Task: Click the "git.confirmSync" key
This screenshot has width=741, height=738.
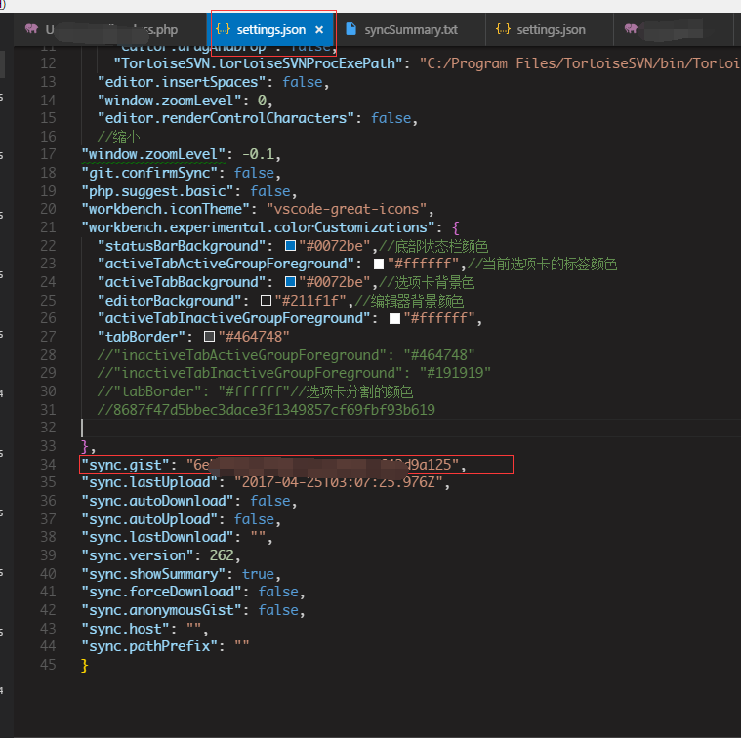Action: tap(149, 173)
